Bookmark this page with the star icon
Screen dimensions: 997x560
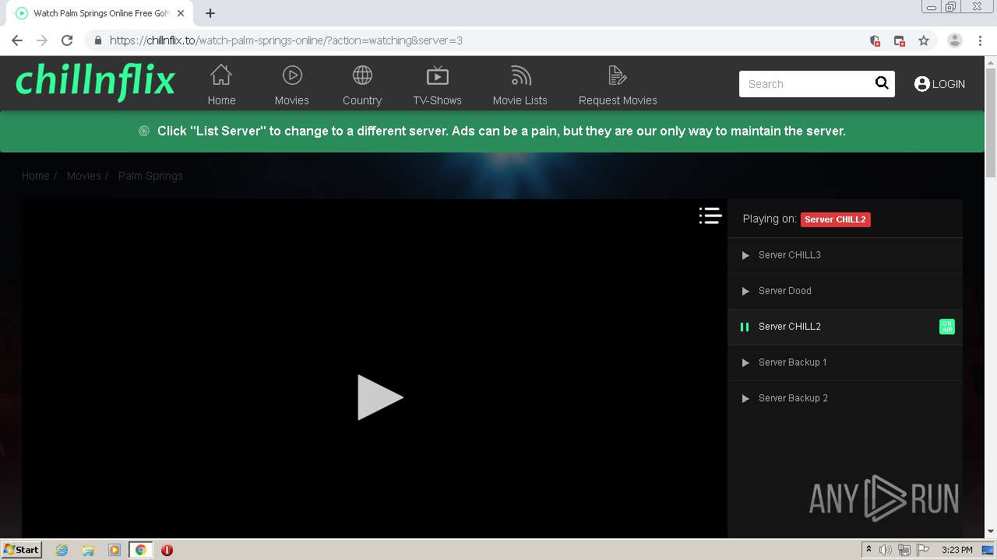pyautogui.click(x=924, y=40)
